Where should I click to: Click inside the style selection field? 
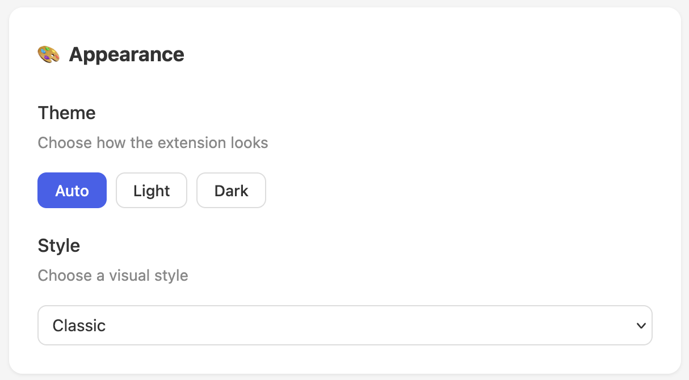pyautogui.click(x=284, y=325)
